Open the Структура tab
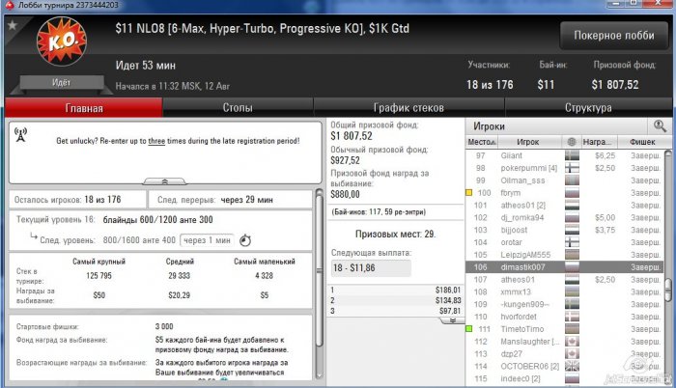The width and height of the screenshot is (676, 388). pyautogui.click(x=588, y=108)
